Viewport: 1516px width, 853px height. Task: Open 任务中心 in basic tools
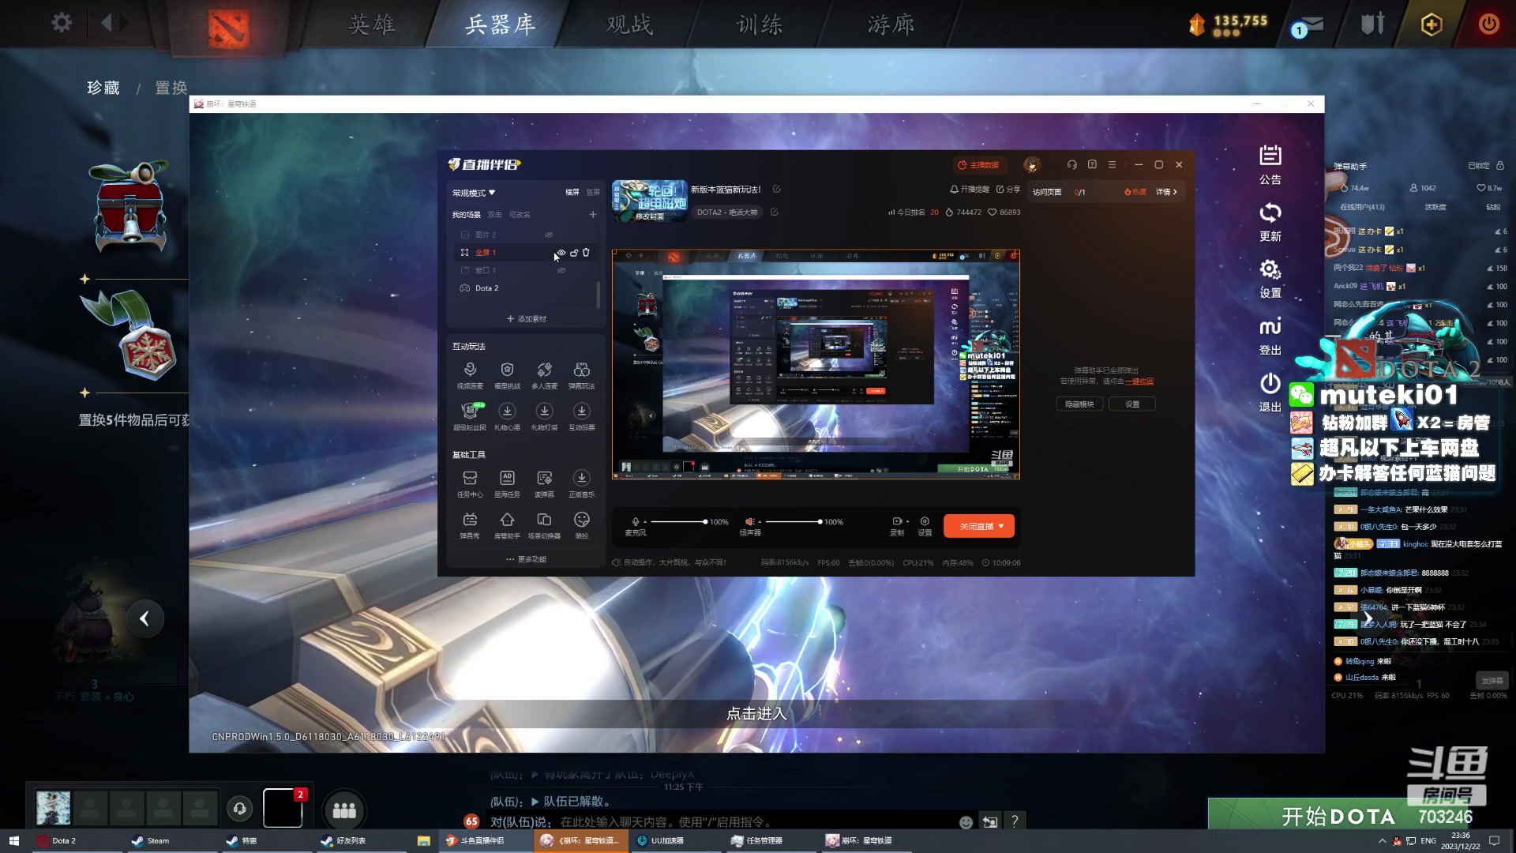coord(470,483)
